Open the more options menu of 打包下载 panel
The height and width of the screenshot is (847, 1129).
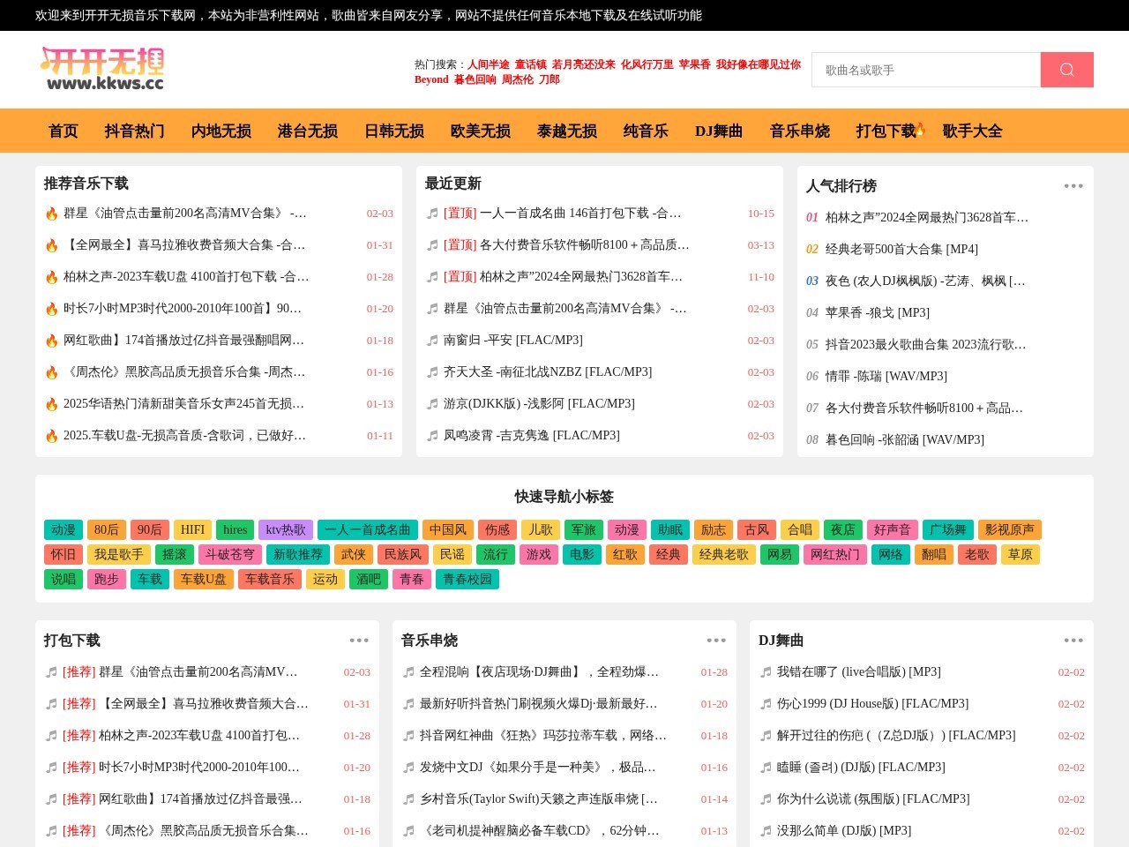[359, 641]
